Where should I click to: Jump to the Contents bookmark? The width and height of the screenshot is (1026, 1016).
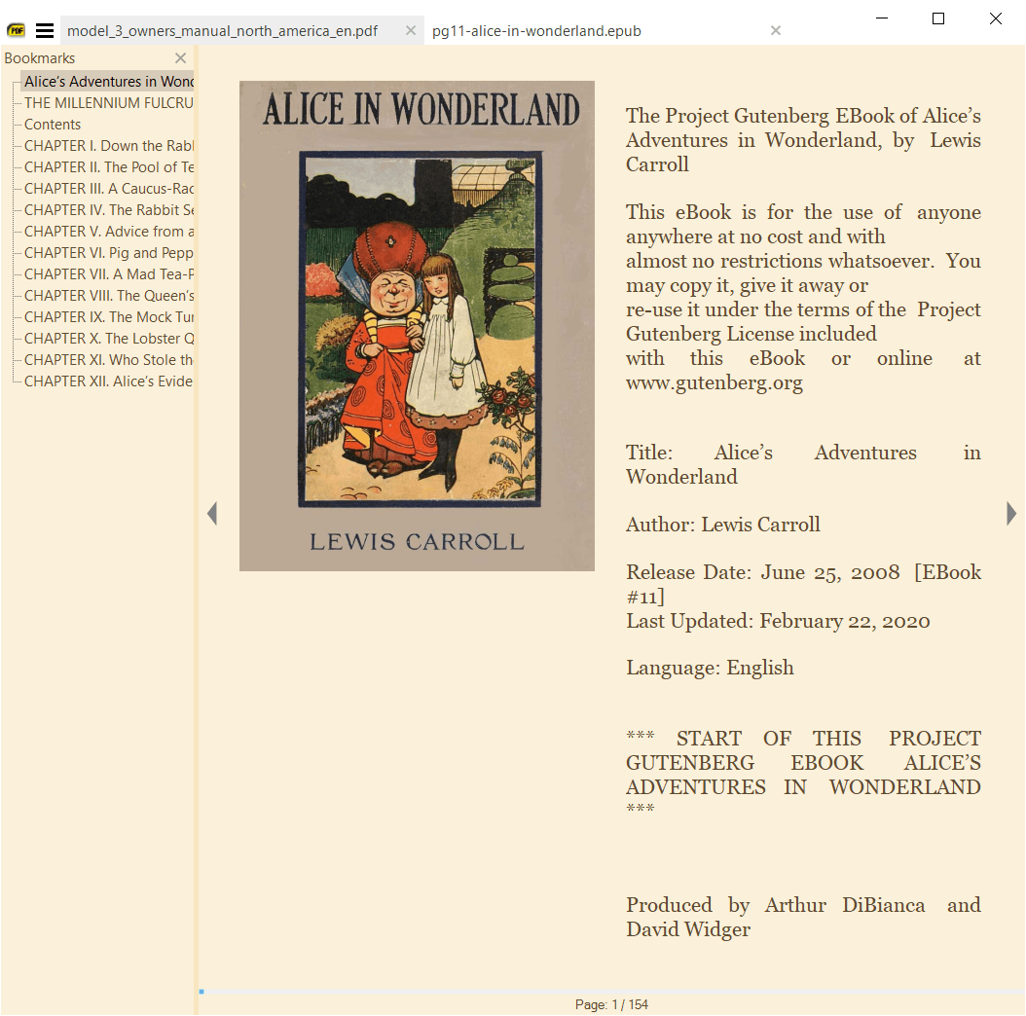coord(53,125)
